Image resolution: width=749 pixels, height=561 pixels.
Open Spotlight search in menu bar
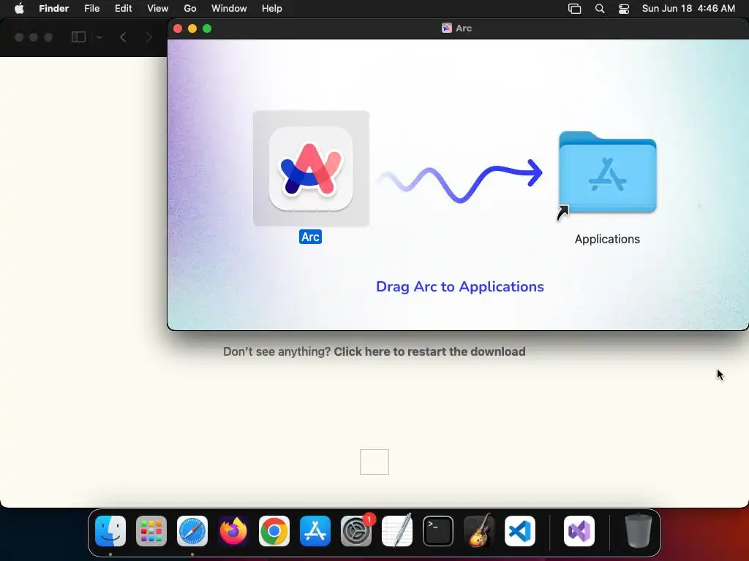coord(600,9)
